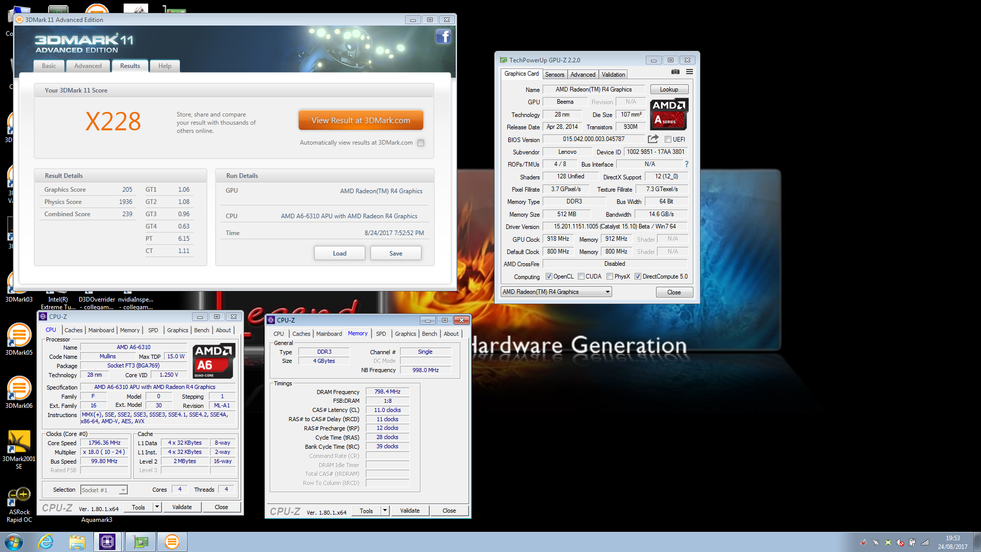
Task: Switch to GPU-Z taskbar button
Action: pyautogui.click(x=141, y=542)
